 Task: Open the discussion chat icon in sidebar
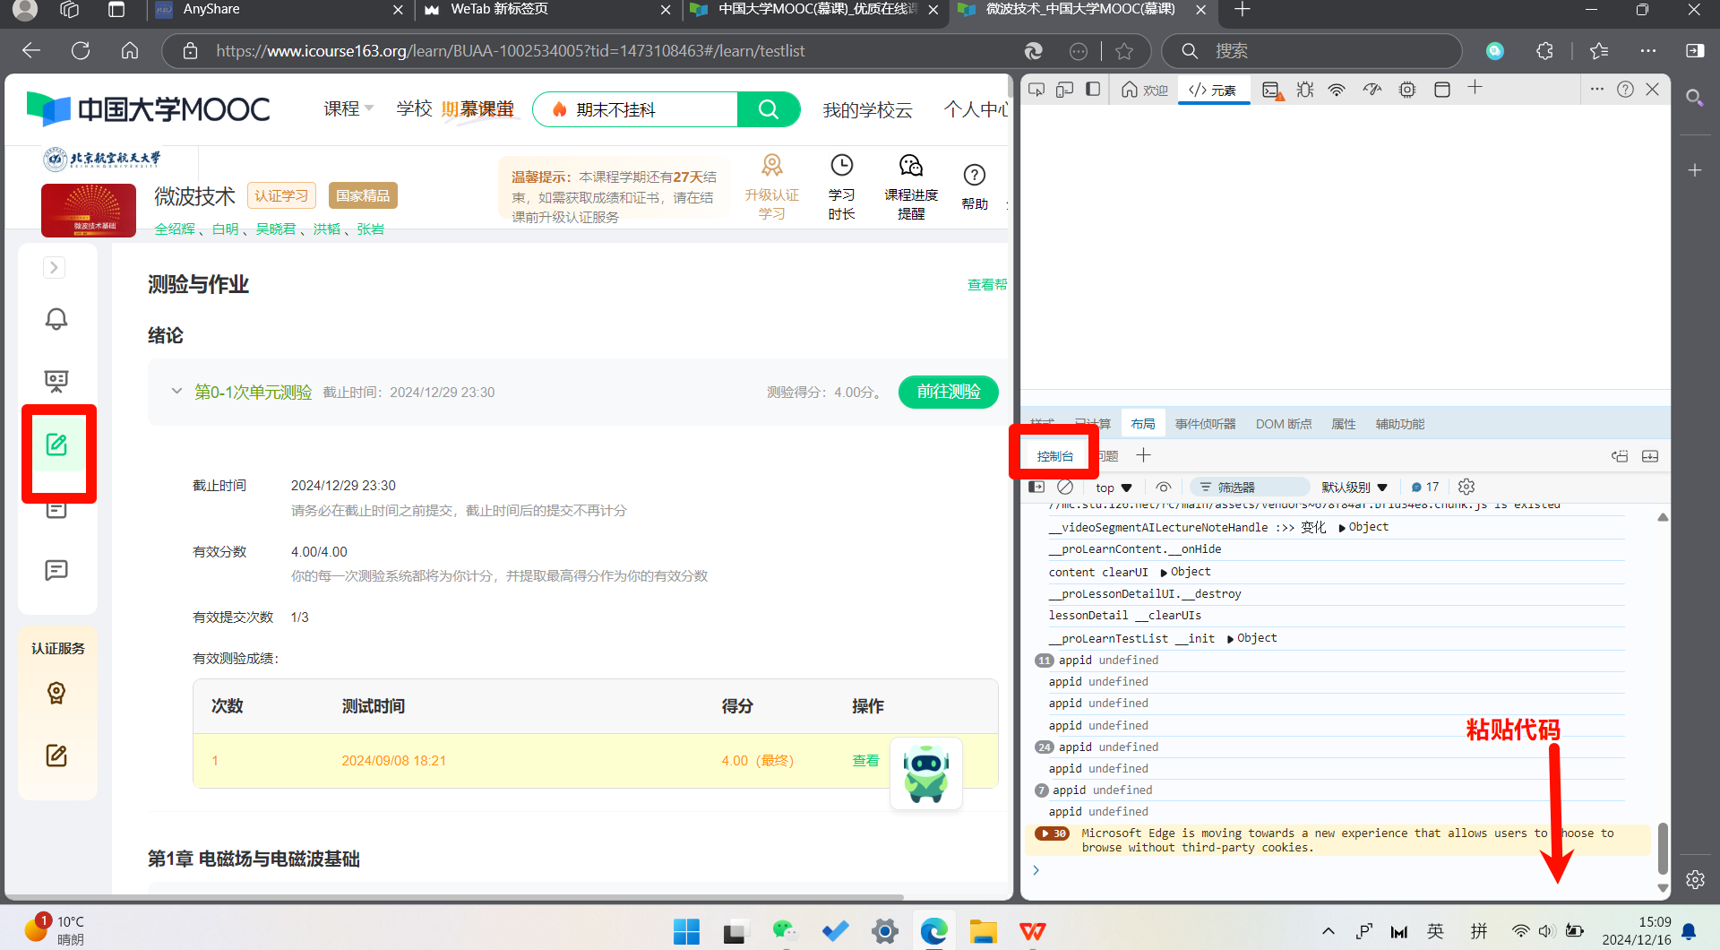56,570
